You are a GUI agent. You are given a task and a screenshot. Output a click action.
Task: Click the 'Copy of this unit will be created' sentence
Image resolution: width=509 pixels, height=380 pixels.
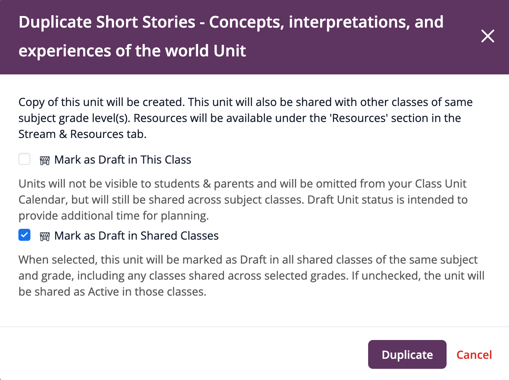click(x=101, y=102)
